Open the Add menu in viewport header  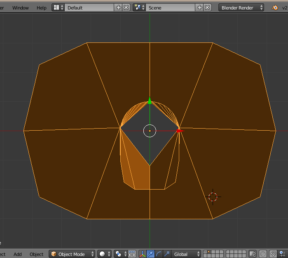click(18, 254)
